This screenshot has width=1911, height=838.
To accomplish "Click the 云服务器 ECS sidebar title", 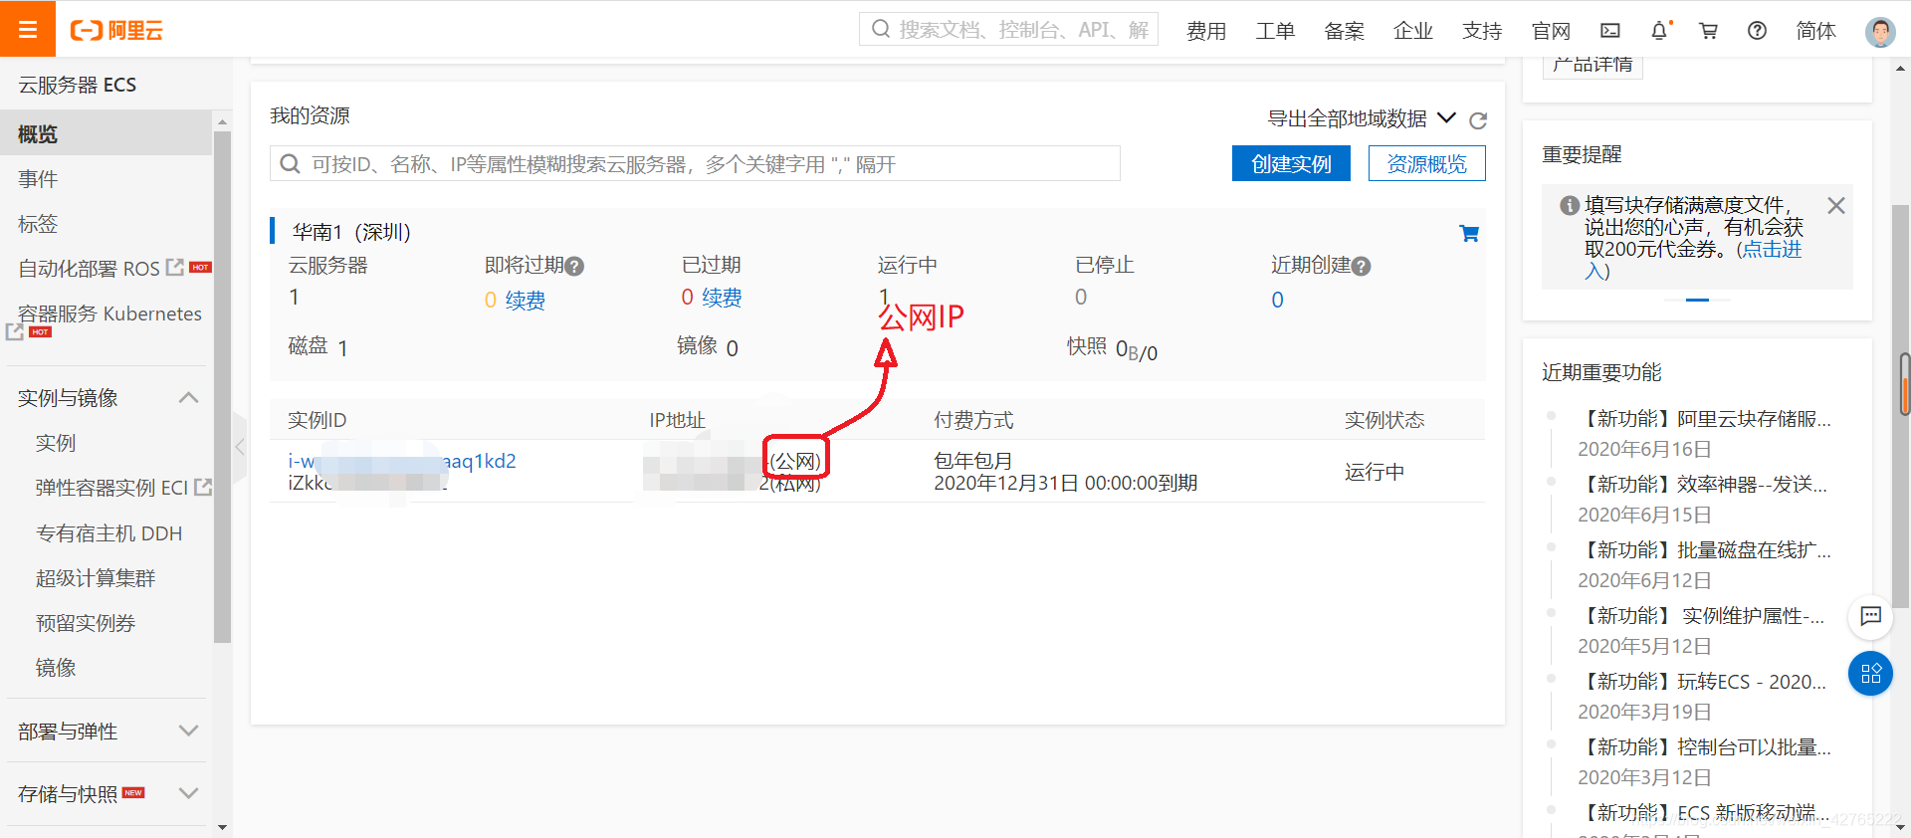I will 78,85.
